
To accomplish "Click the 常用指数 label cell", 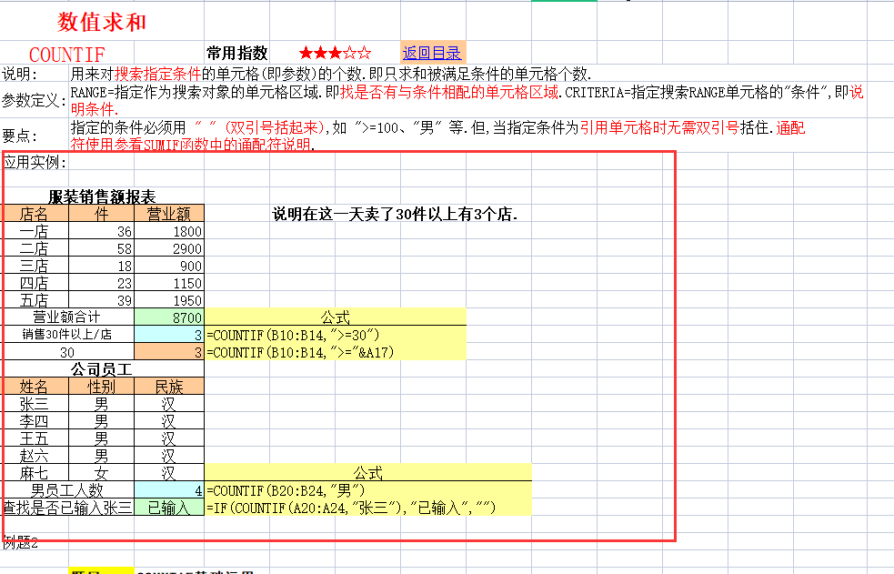I will click(x=236, y=53).
